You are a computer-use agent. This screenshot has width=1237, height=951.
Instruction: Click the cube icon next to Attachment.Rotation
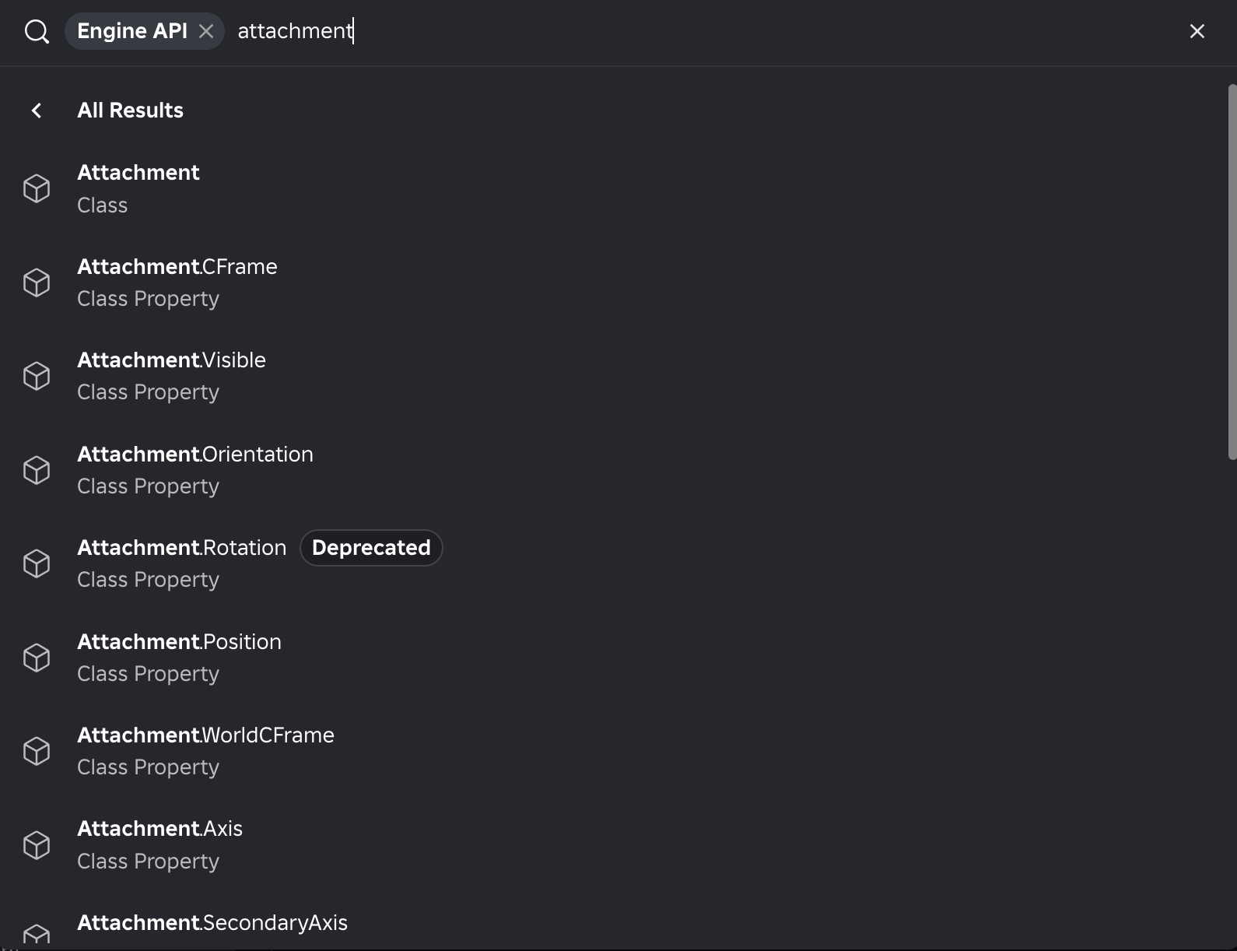click(37, 563)
